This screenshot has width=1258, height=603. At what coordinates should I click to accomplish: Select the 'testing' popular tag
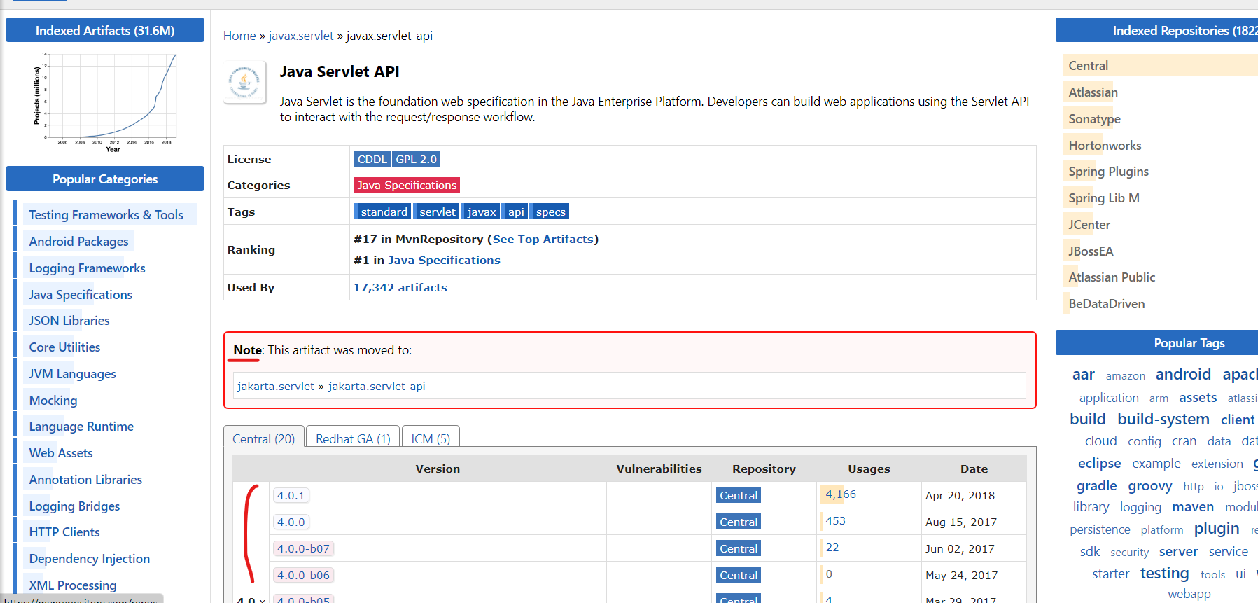[x=1164, y=573]
